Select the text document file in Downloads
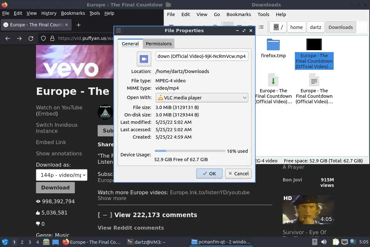370x247 pixels. 314,80
